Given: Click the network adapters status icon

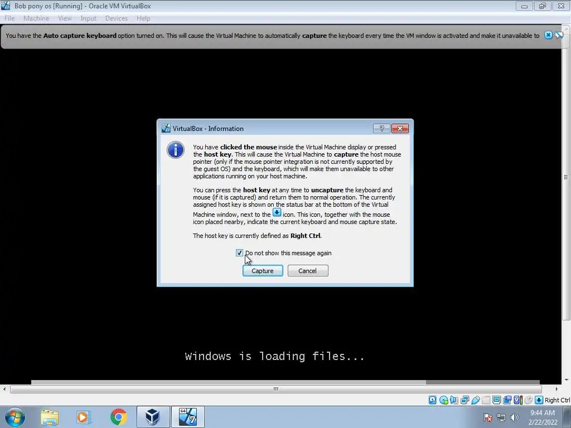Looking at the screenshot, I should click(x=464, y=400).
